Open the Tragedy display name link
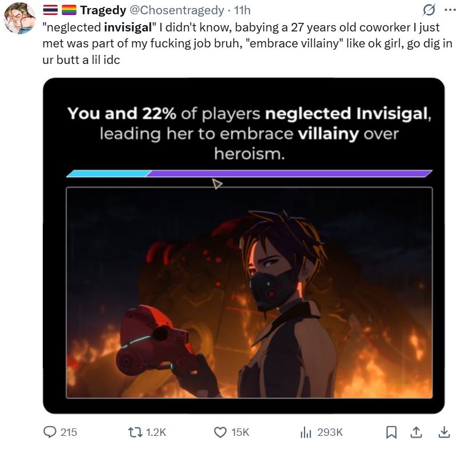Screen dimensions: 461x449 103,10
